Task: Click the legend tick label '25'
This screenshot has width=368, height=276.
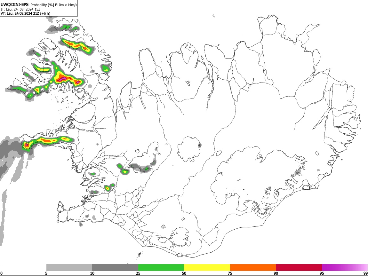Action: point(138,273)
